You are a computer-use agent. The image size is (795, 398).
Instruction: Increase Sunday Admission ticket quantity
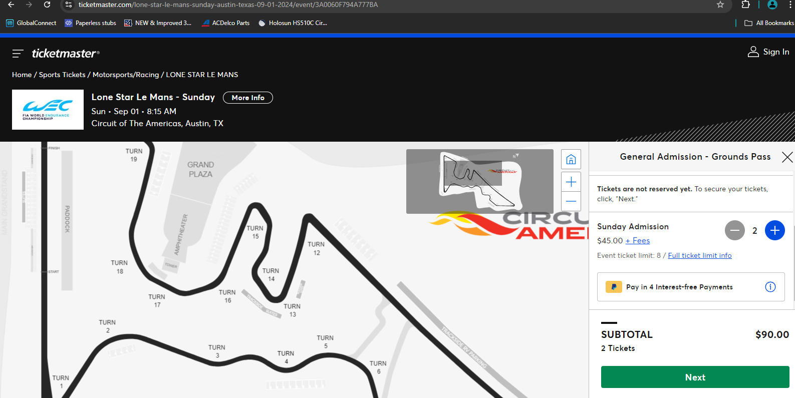click(775, 230)
